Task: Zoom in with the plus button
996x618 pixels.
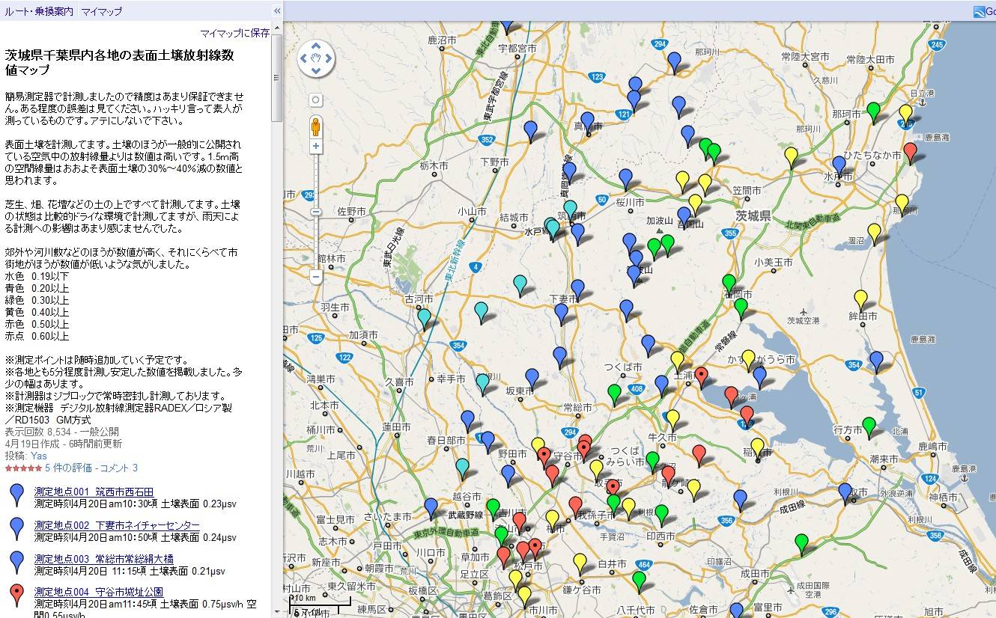Action: 316,147
